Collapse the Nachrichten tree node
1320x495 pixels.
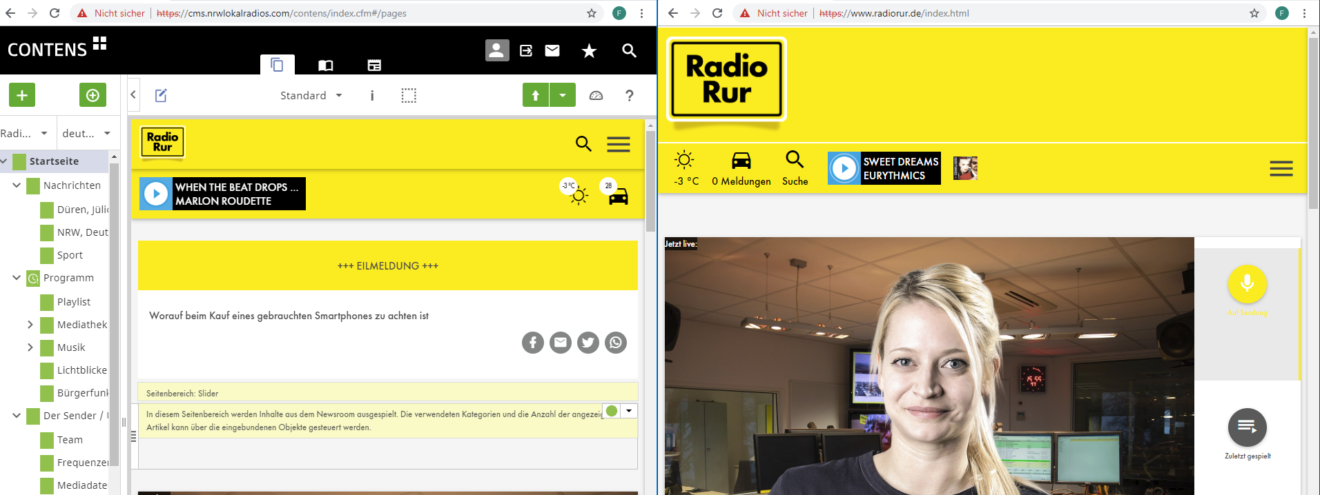point(17,185)
